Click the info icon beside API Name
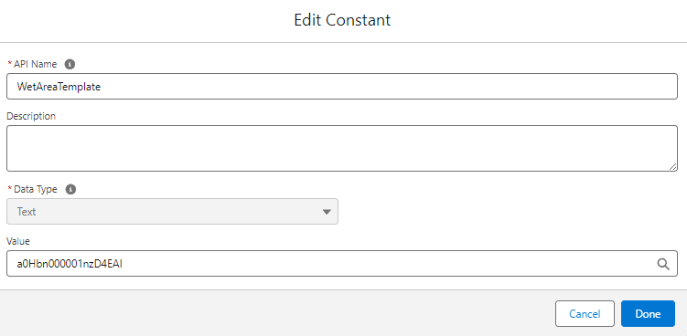This screenshot has height=336, width=687. coord(70,64)
